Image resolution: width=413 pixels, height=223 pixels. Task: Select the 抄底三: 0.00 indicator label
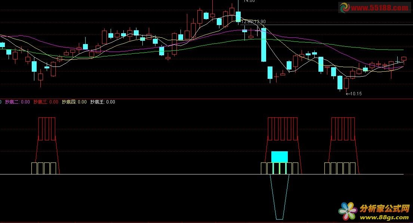46,102
